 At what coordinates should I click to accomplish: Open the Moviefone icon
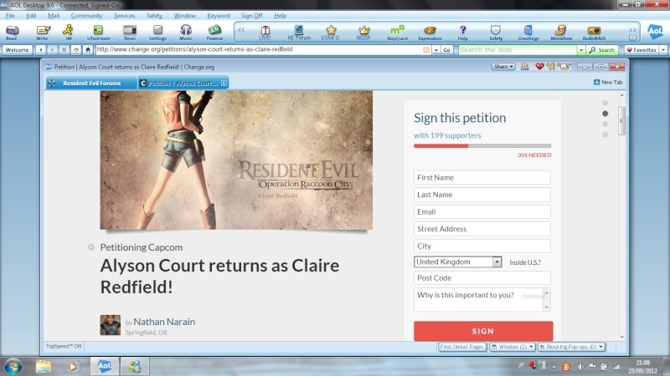(561, 32)
